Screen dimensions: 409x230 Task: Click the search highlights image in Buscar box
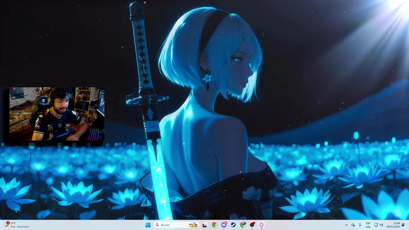(193, 225)
